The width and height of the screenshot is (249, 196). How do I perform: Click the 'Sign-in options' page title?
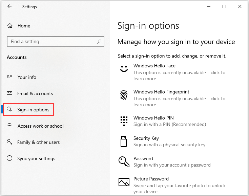pos(148,26)
